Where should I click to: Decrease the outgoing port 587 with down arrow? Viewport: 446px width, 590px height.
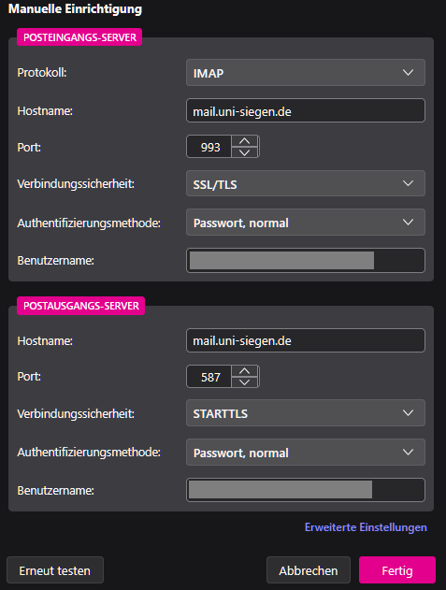point(245,382)
